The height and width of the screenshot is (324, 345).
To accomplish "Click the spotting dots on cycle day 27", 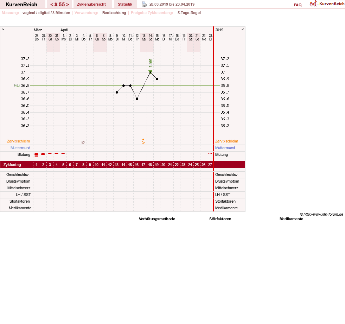I will click(210, 153).
